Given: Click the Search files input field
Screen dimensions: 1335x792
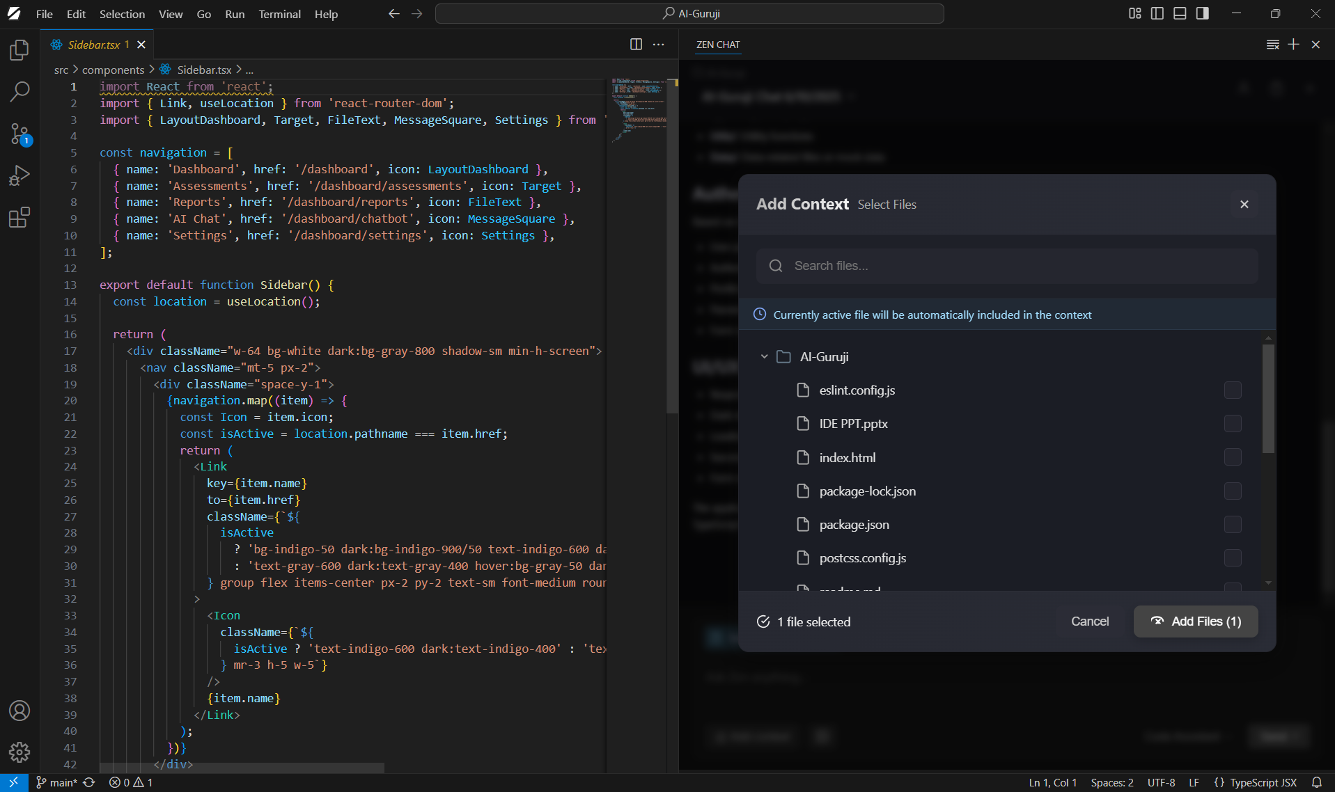Looking at the screenshot, I should (x=1007, y=266).
